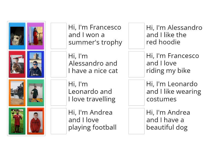This screenshot has width=210, height=157.
Task: Select the answer slot for Alessandro's nice cat
Action: tap(59, 64)
